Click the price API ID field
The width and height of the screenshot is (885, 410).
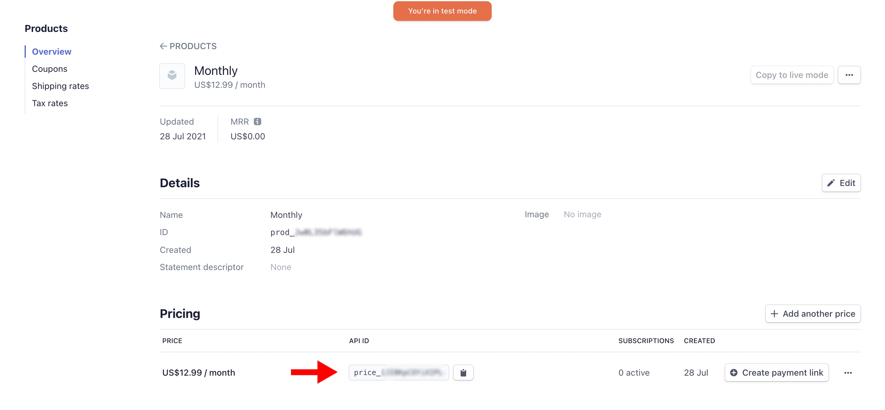point(398,373)
